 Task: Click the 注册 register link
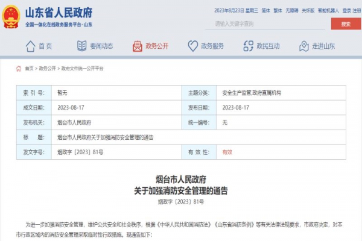pos(357,10)
